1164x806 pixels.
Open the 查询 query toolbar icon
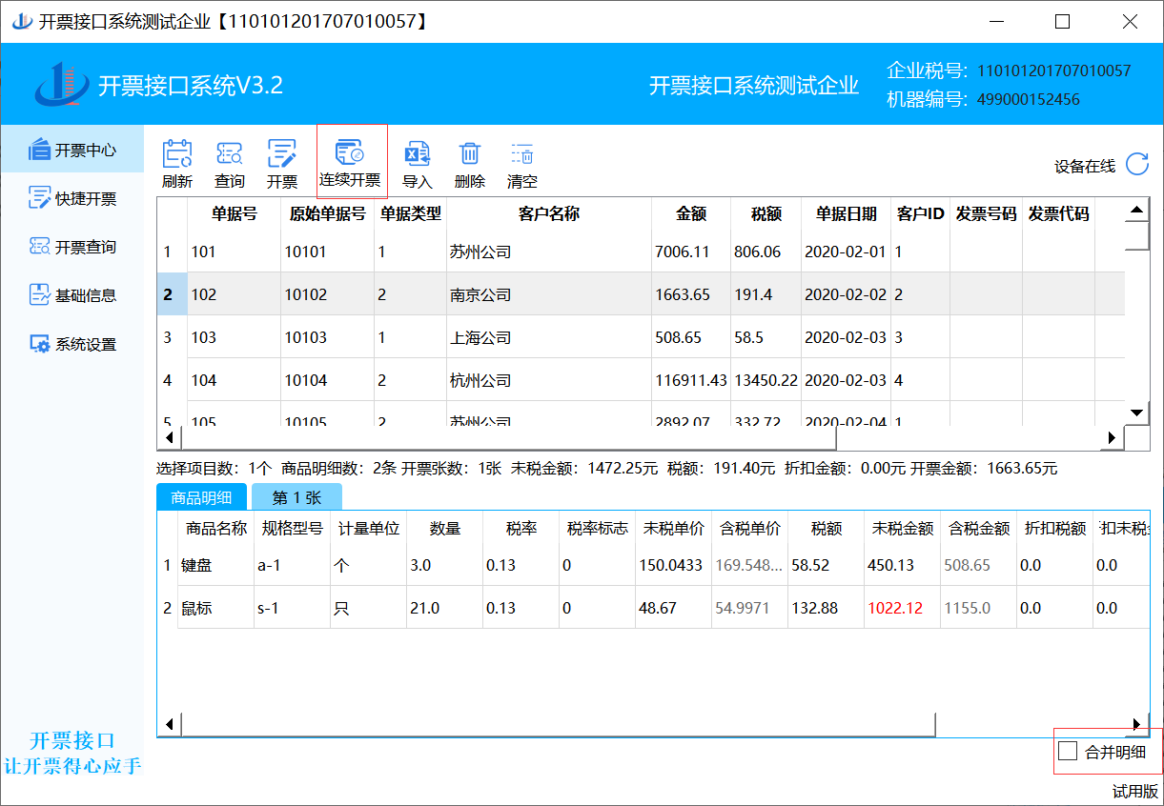229,154
